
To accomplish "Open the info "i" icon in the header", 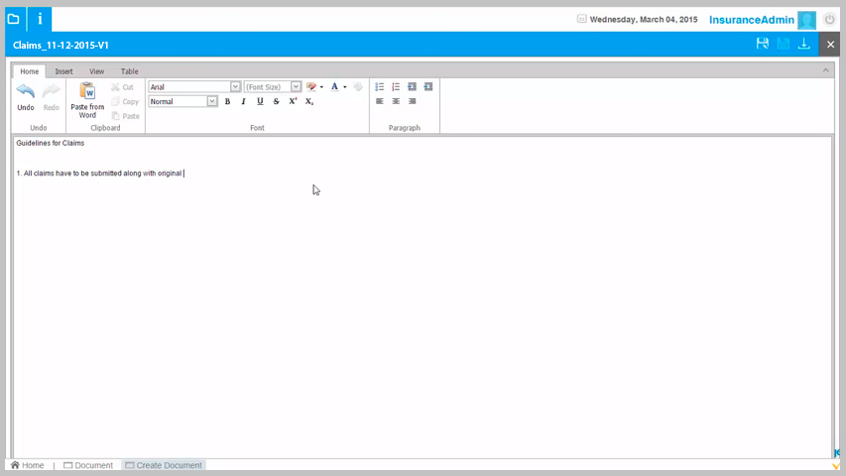I will pos(40,19).
